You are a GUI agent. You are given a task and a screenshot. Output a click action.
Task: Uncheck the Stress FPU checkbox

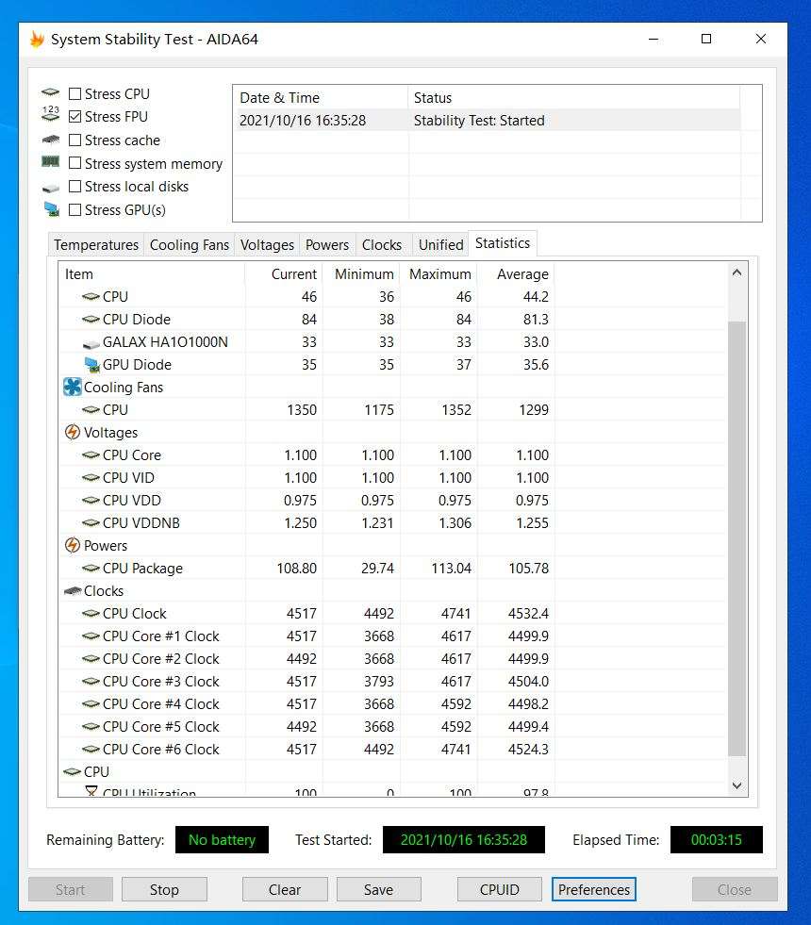[74, 117]
